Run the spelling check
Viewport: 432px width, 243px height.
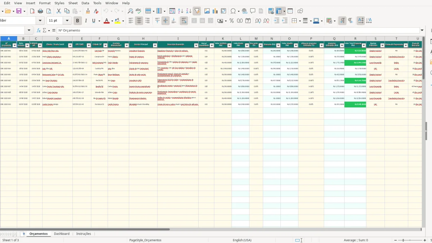[138, 11]
